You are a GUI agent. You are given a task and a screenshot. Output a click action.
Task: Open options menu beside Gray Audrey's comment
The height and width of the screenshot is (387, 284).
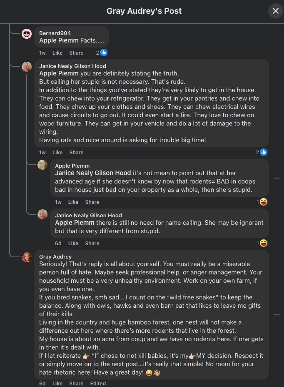[277, 315]
